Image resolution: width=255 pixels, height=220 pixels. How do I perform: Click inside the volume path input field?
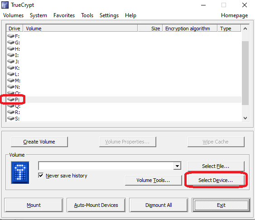pyautogui.click(x=106, y=166)
